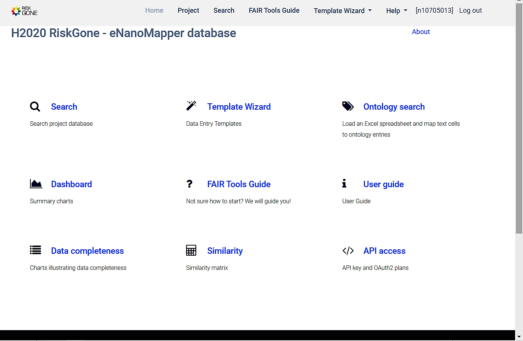Click the magic wand Template Wizard icon
The image size is (523, 341).
tap(191, 106)
